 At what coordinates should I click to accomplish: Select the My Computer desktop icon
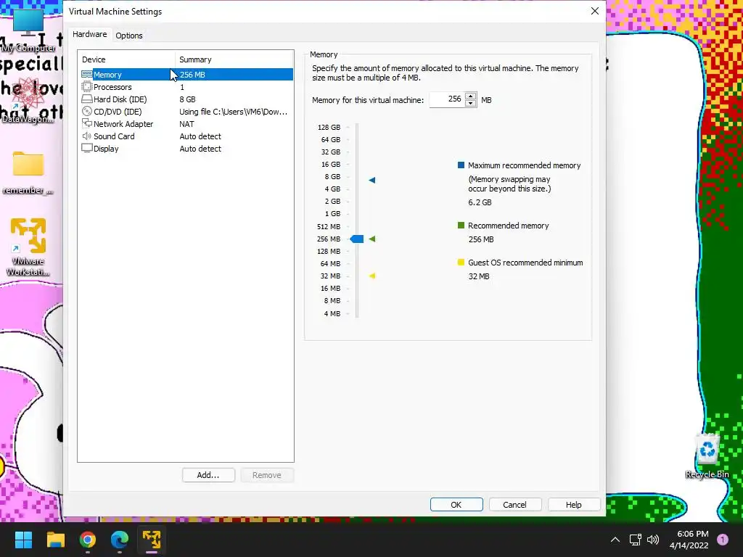coord(28,30)
